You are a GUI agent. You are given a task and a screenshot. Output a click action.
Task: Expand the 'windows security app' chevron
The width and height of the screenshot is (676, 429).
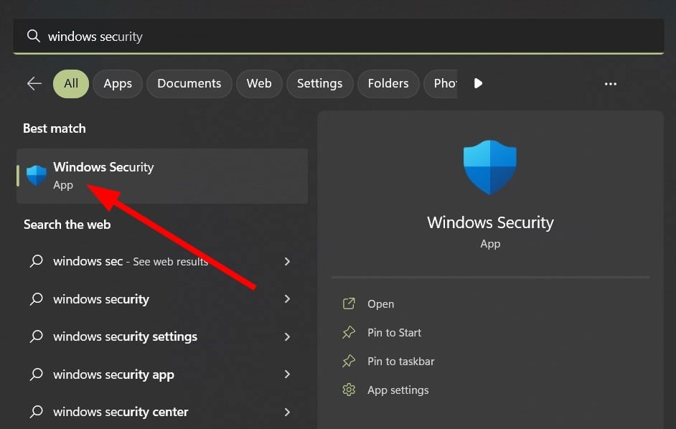point(287,374)
